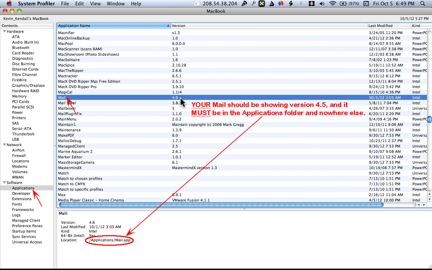
Task: Click the vertical scrollbar thumb in application list
Action: (x=429, y=119)
